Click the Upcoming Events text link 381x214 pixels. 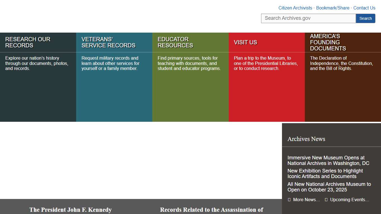tap(349, 199)
